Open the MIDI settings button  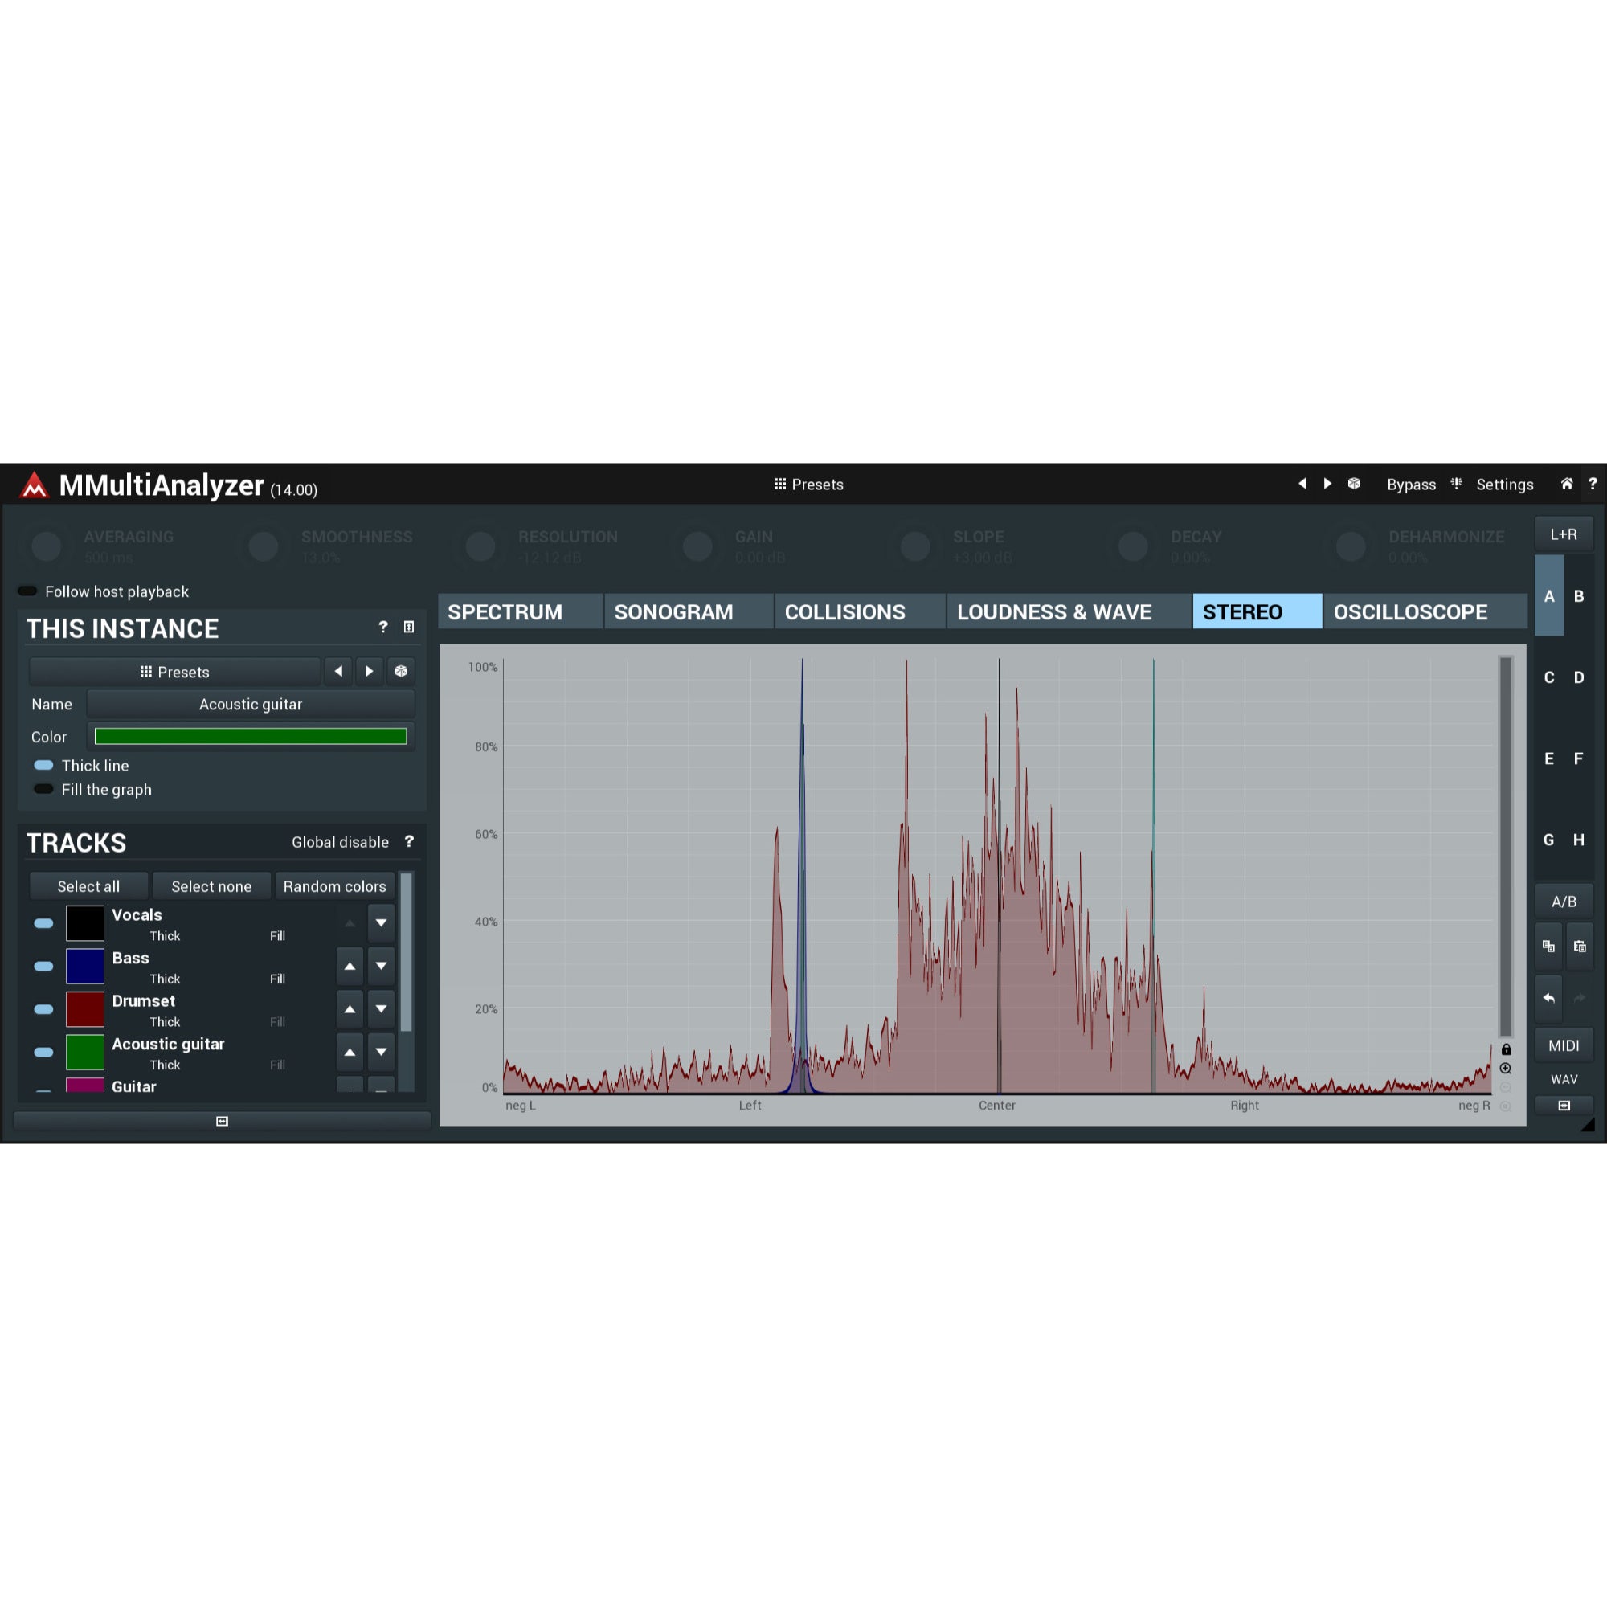click(1563, 1045)
